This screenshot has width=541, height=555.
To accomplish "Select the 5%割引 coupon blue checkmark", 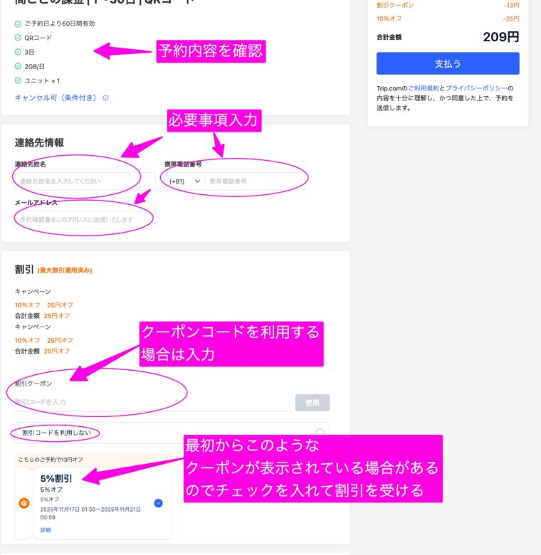I will click(158, 503).
